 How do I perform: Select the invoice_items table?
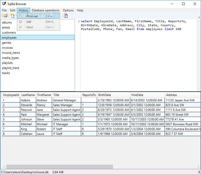[37, 53]
